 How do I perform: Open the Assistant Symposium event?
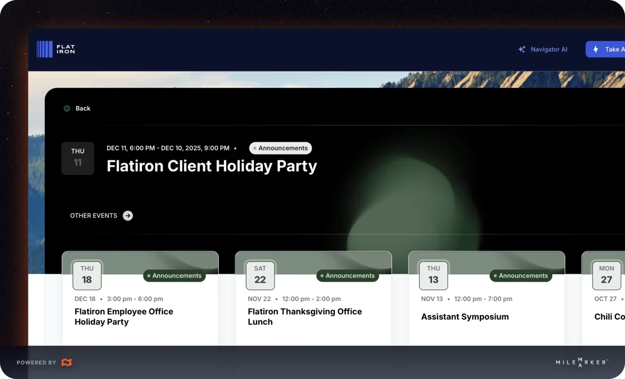pyautogui.click(x=465, y=317)
